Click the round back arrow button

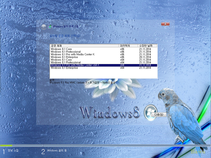click(44, 27)
